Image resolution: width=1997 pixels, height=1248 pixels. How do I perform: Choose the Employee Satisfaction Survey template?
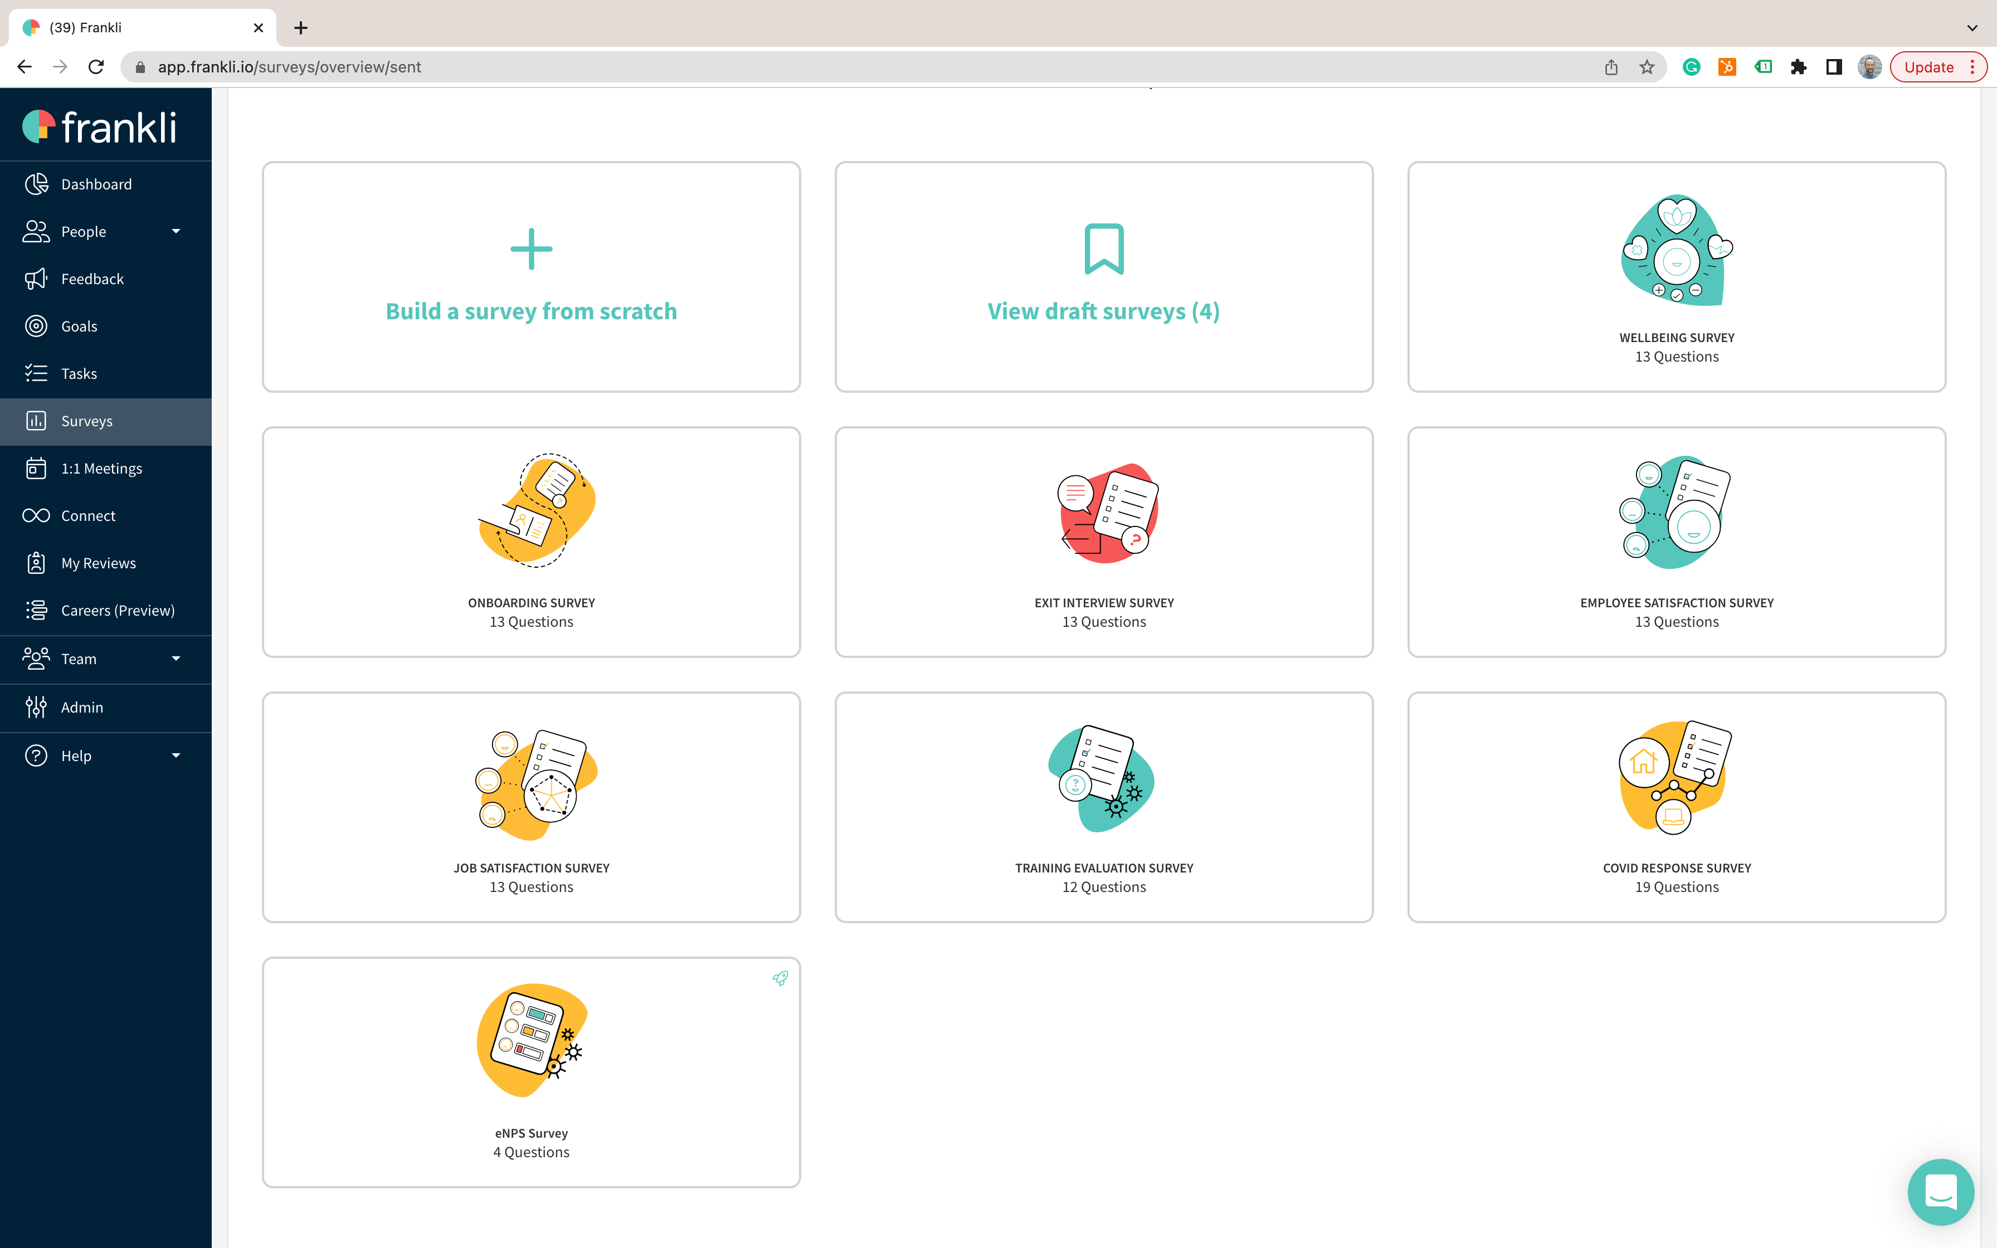coord(1677,542)
